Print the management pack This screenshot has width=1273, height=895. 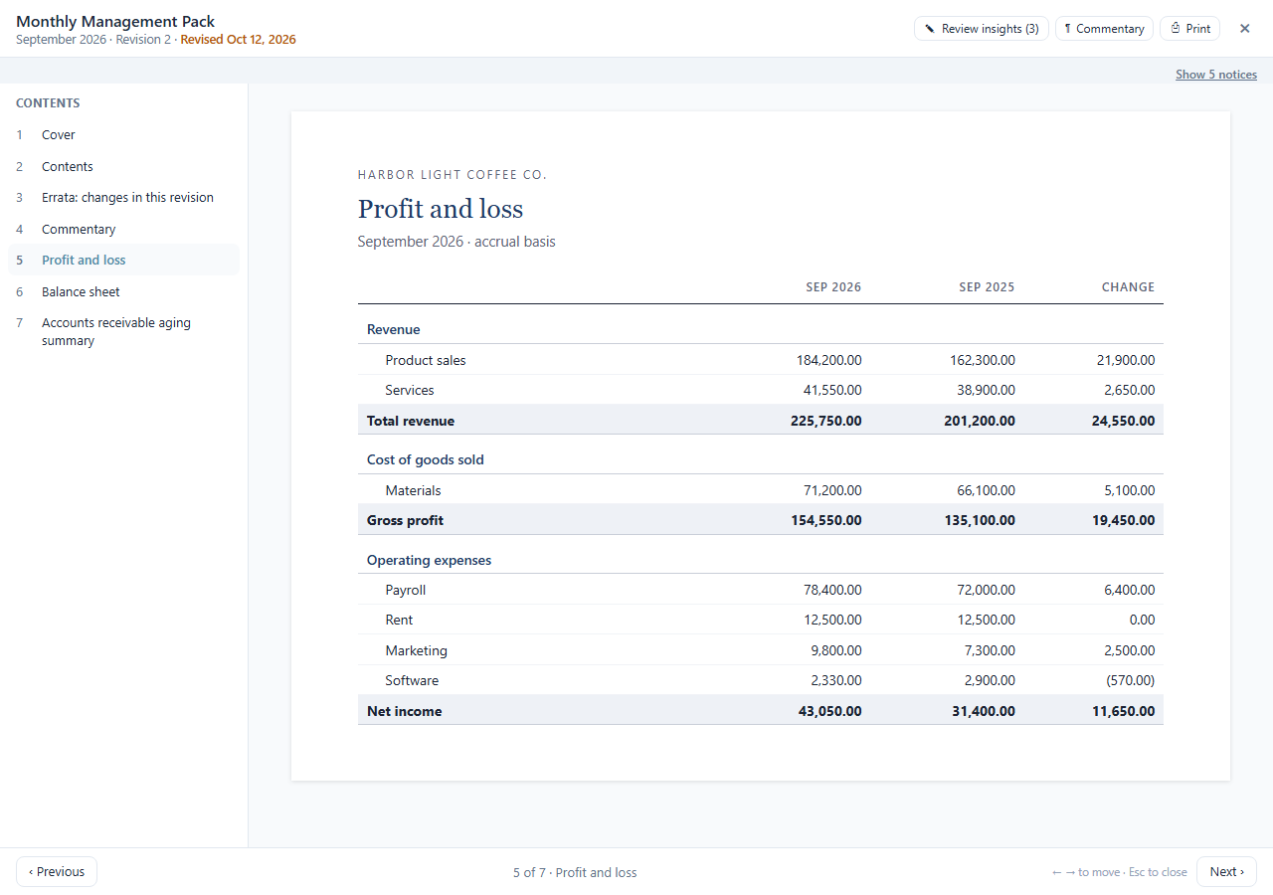tap(1189, 29)
